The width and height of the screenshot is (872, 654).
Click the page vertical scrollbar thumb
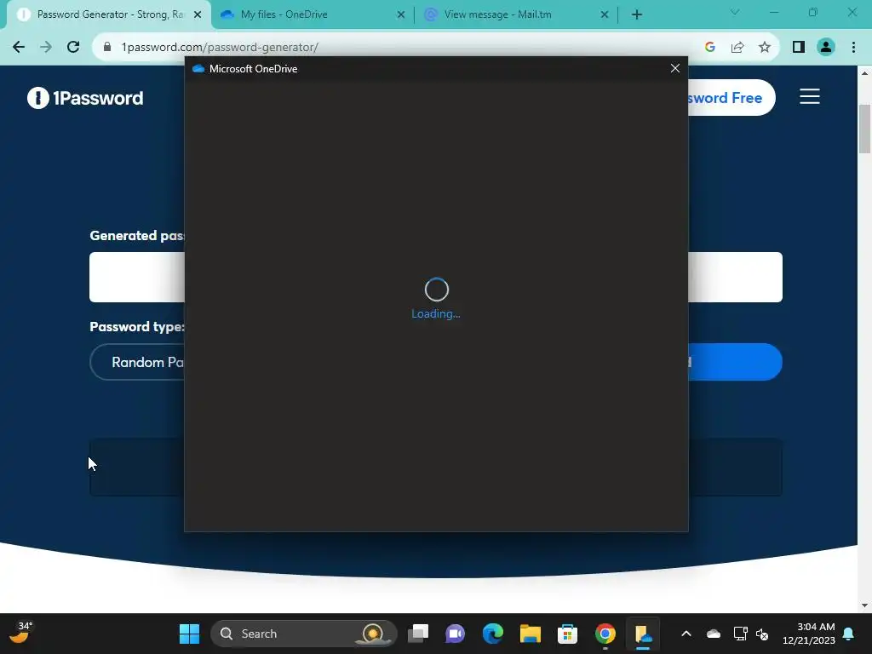point(864,128)
